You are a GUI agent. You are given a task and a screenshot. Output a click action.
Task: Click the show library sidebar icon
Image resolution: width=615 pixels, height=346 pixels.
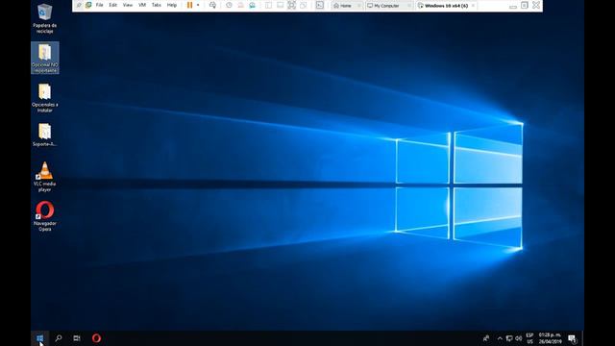tap(268, 5)
